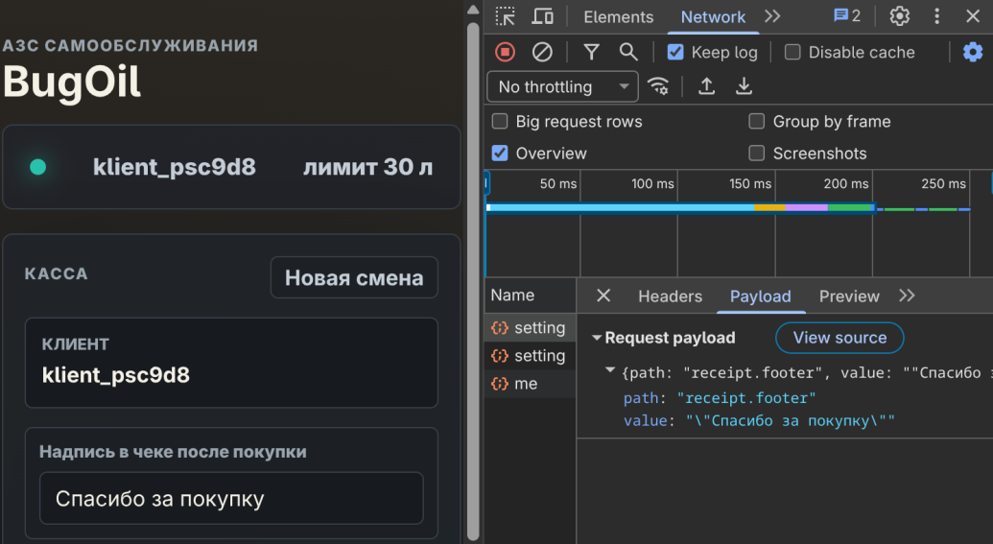Viewport: 993px width, 544px height.
Task: Switch to the Elements tab
Action: (x=618, y=17)
